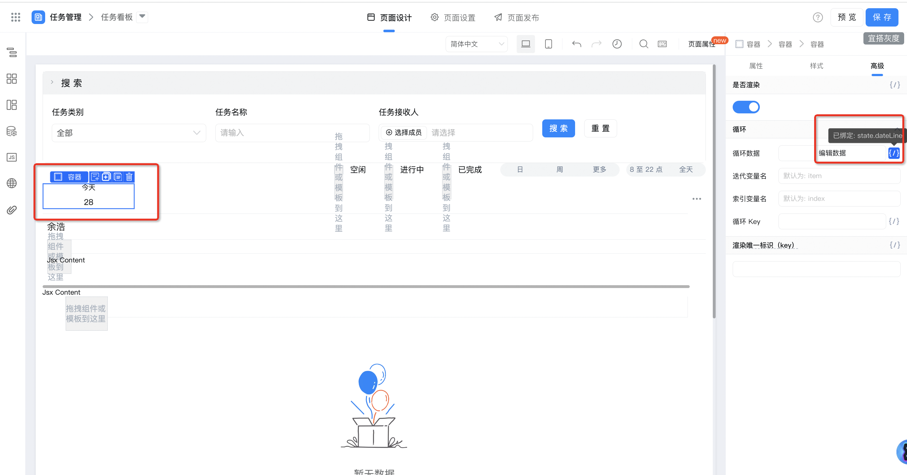Click the 渲染唯一标识 input field

coord(816,269)
